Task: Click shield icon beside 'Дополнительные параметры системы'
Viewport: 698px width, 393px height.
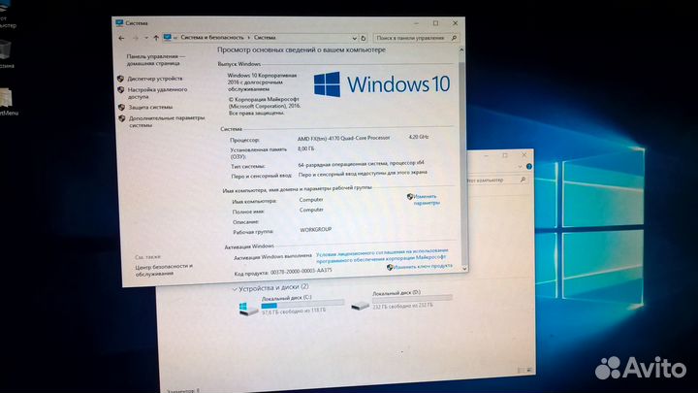Action: [x=122, y=118]
